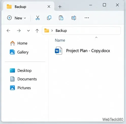Open Home in navigation pane

pos(19,43)
